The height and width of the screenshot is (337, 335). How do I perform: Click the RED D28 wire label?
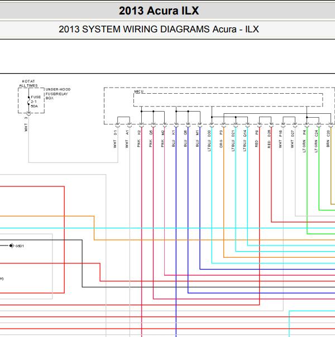[x=269, y=139]
